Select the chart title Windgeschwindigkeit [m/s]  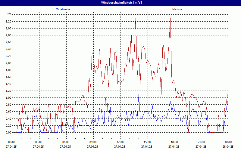(121, 3)
